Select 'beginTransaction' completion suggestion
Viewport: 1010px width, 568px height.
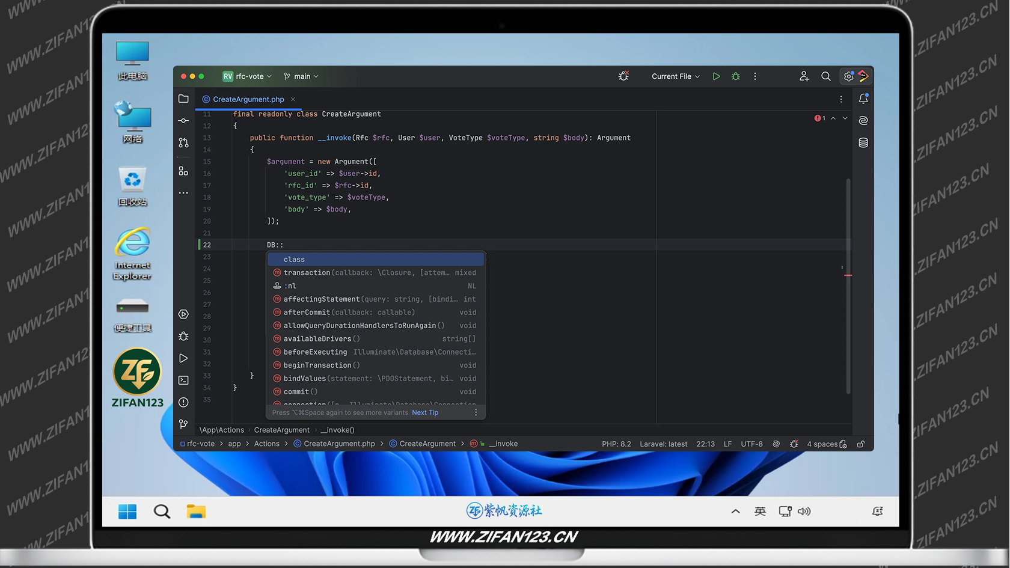(x=376, y=365)
